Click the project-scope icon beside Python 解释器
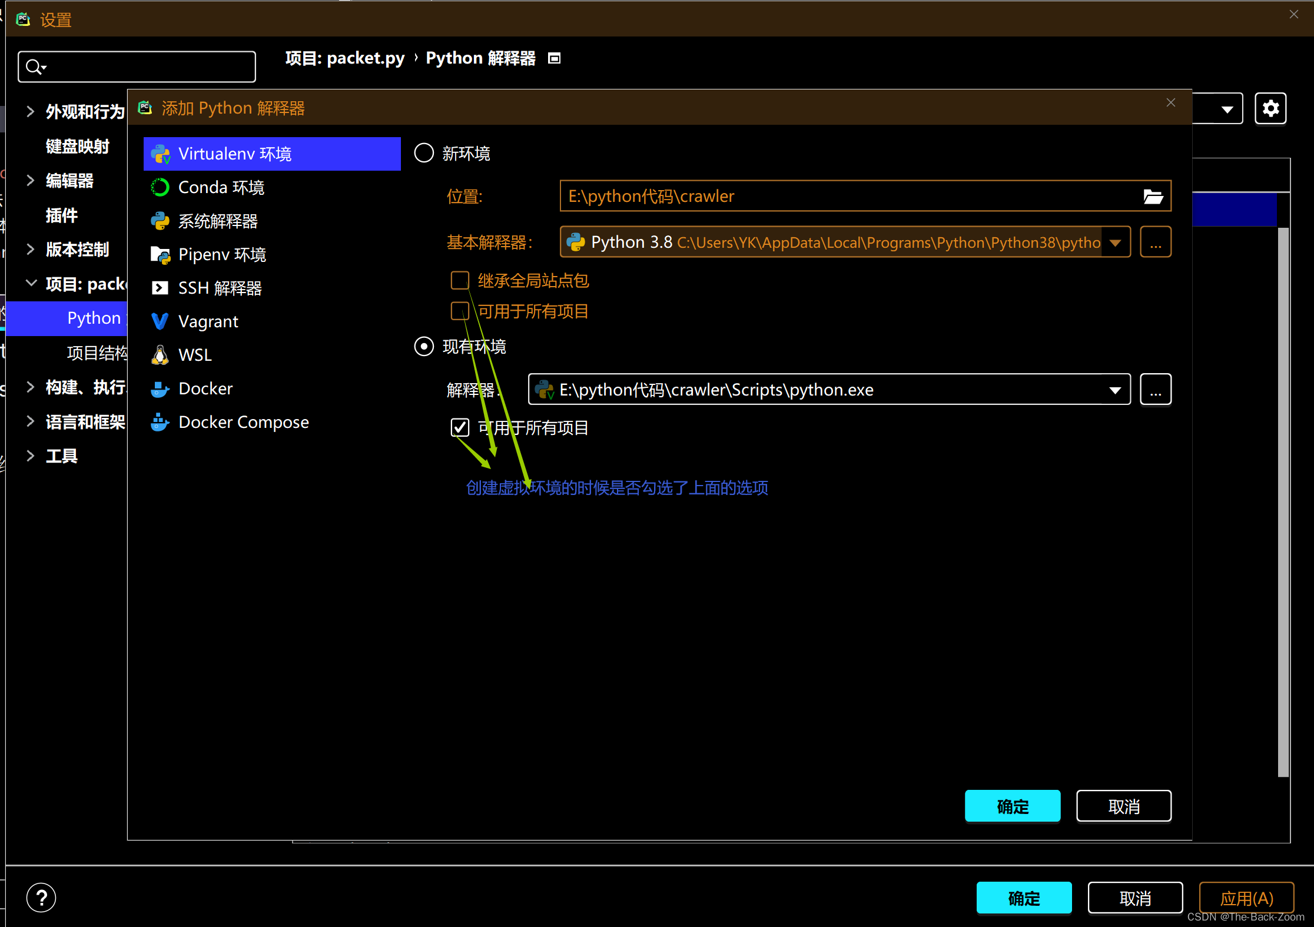1314x927 pixels. (554, 58)
